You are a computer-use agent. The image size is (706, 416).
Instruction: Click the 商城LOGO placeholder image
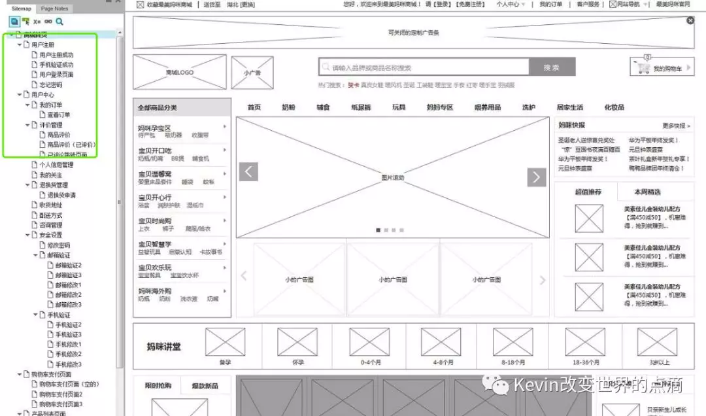(180, 72)
